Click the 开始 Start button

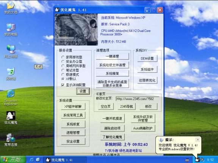pos(13,160)
